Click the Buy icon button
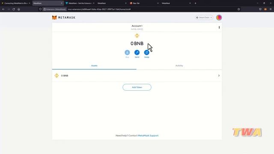The height and width of the screenshot is (154, 274). point(127,52)
